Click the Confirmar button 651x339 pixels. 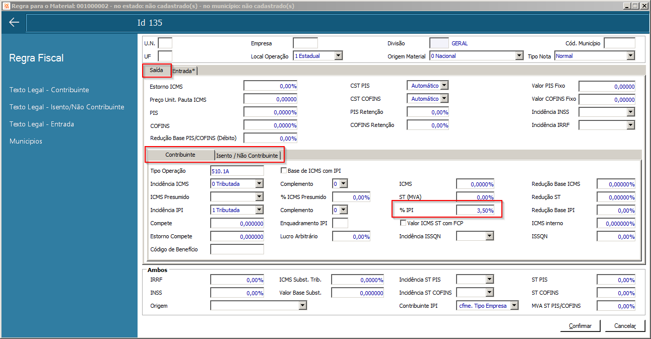click(580, 326)
